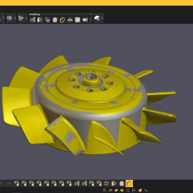
Task: Expand the 2D shapes group chevron
Action: [x=15, y=18]
